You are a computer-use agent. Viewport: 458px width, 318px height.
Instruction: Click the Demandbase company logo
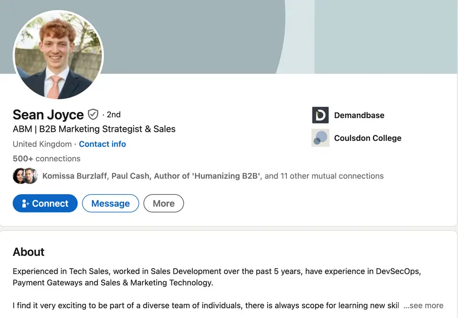click(320, 115)
